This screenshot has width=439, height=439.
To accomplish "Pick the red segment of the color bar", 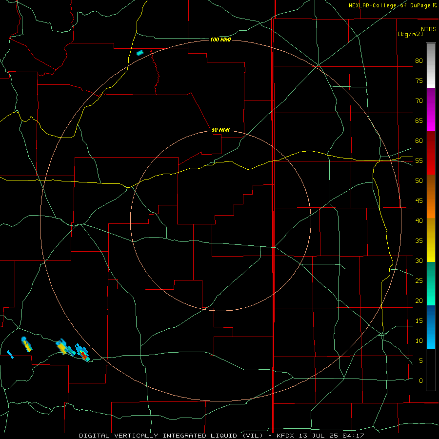I will click(431, 153).
